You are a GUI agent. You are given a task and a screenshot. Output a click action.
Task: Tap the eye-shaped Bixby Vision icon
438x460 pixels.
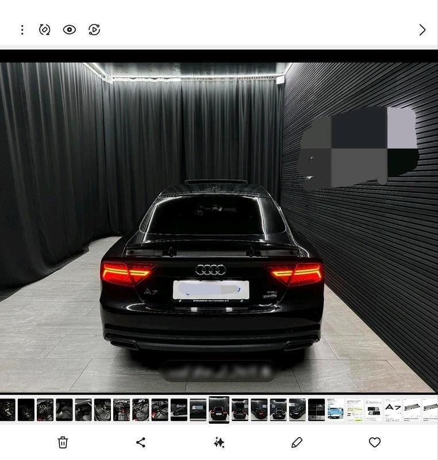pyautogui.click(x=70, y=30)
